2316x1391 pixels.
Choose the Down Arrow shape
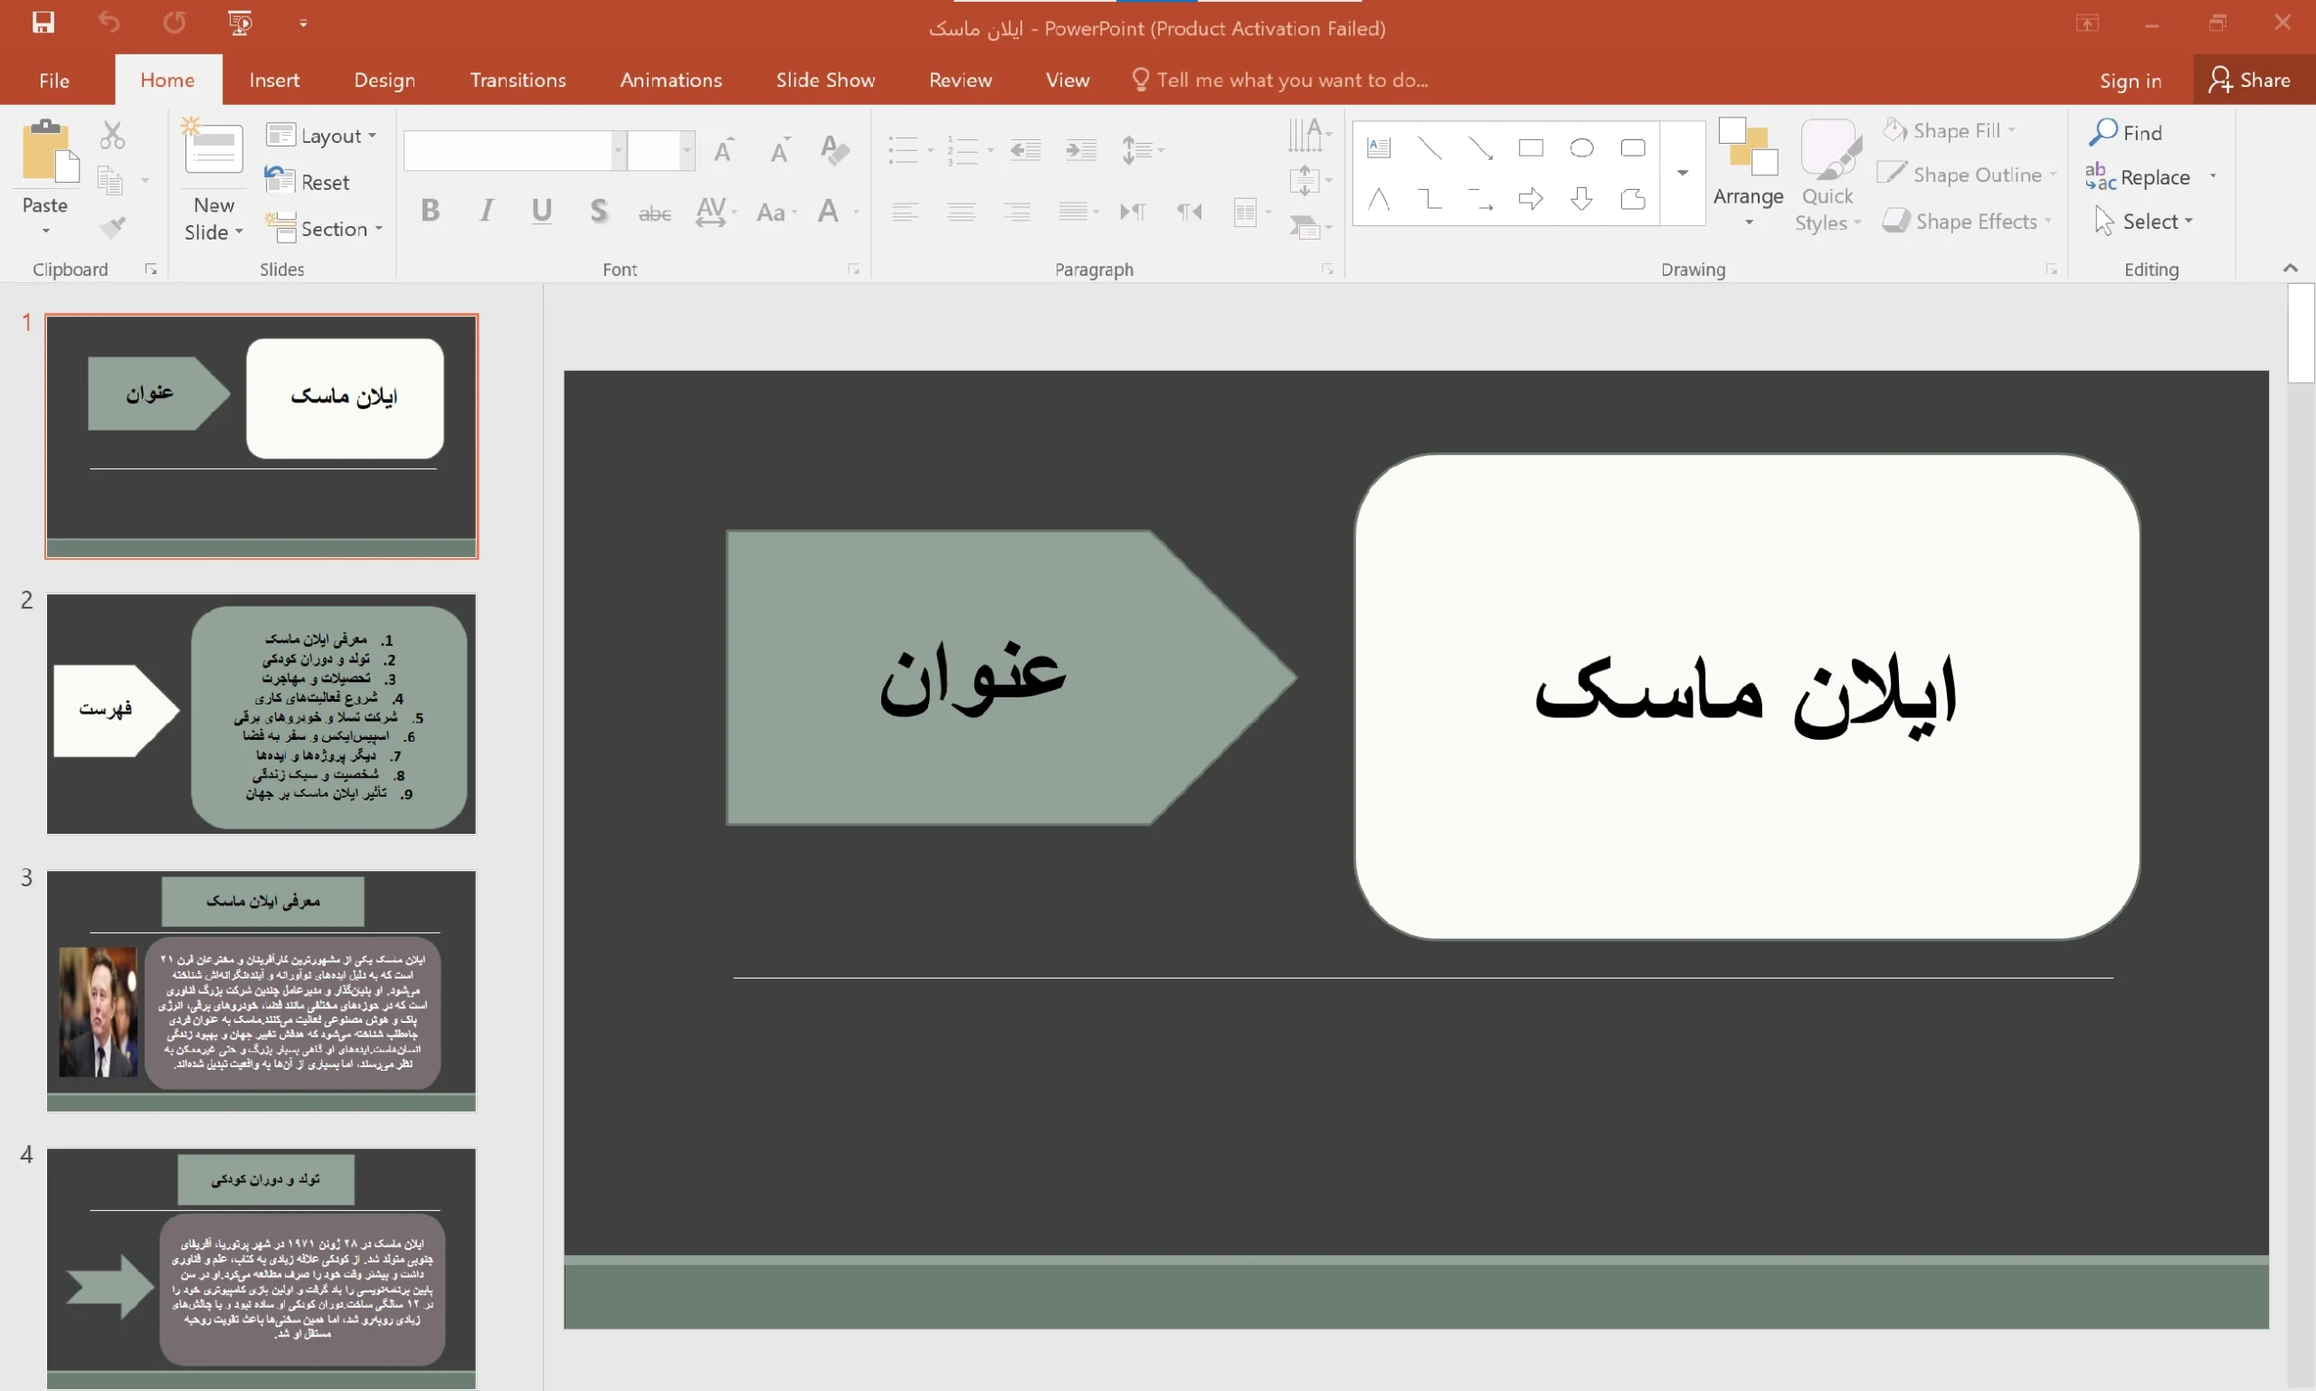[x=1581, y=199]
